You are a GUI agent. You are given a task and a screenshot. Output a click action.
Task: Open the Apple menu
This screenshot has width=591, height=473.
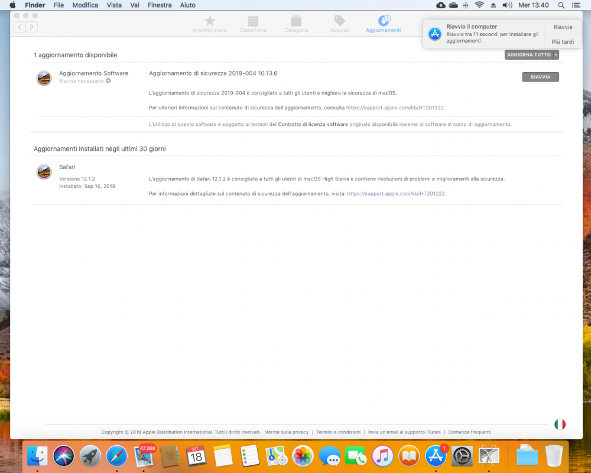(x=12, y=5)
